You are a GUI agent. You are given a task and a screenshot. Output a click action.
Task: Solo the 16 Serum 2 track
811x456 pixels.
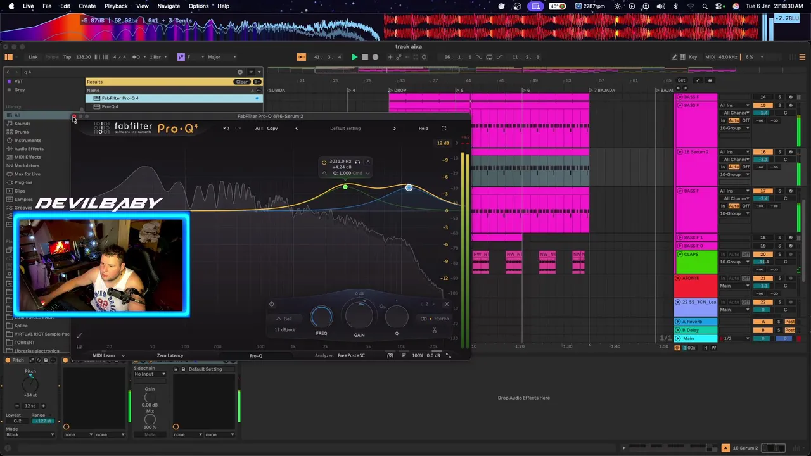pos(779,152)
